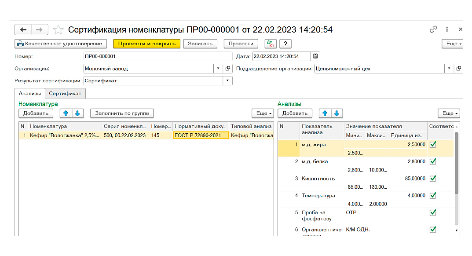
Task: Go back with the left arrow button
Action: [x=23, y=29]
